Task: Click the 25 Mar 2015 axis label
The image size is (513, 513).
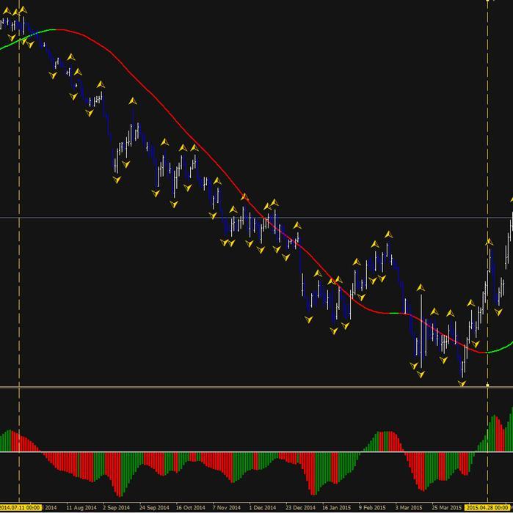Action: [x=446, y=508]
